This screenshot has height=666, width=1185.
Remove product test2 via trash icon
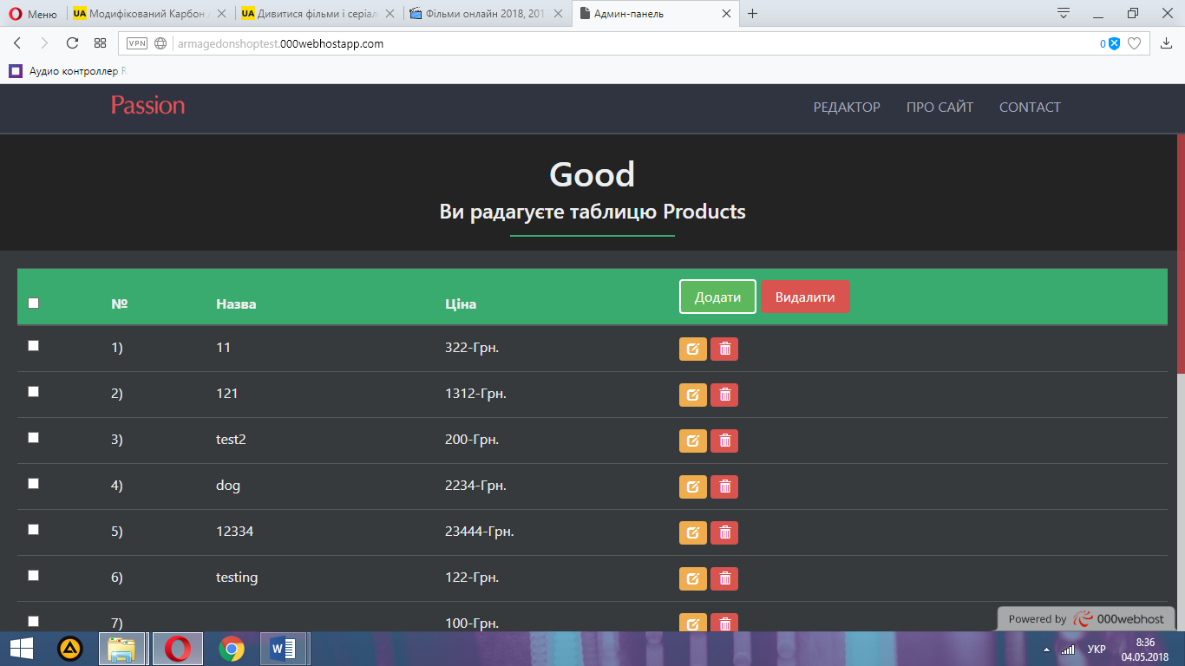click(x=724, y=441)
